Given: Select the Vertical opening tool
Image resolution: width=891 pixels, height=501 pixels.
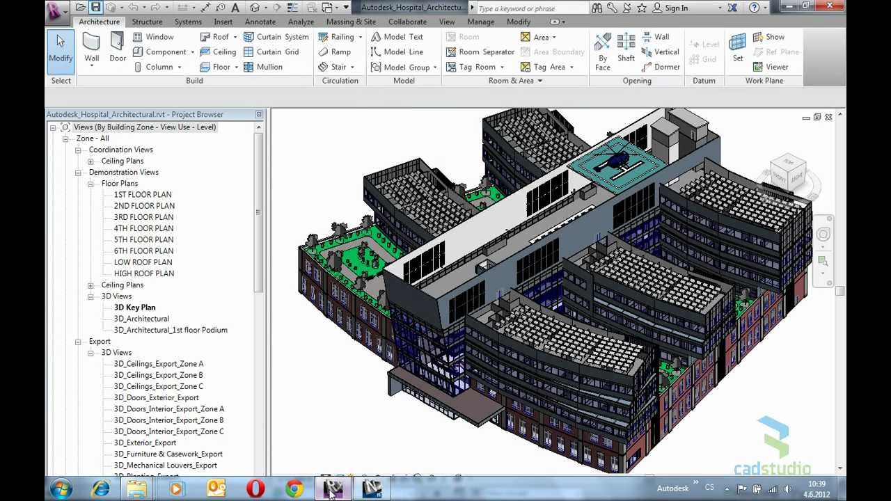Looking at the screenshot, I should [660, 52].
